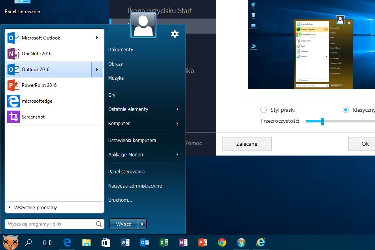Image resolution: width=375 pixels, height=250 pixels.
Task: Expand the Komputer submenu arrow
Action: click(x=177, y=123)
